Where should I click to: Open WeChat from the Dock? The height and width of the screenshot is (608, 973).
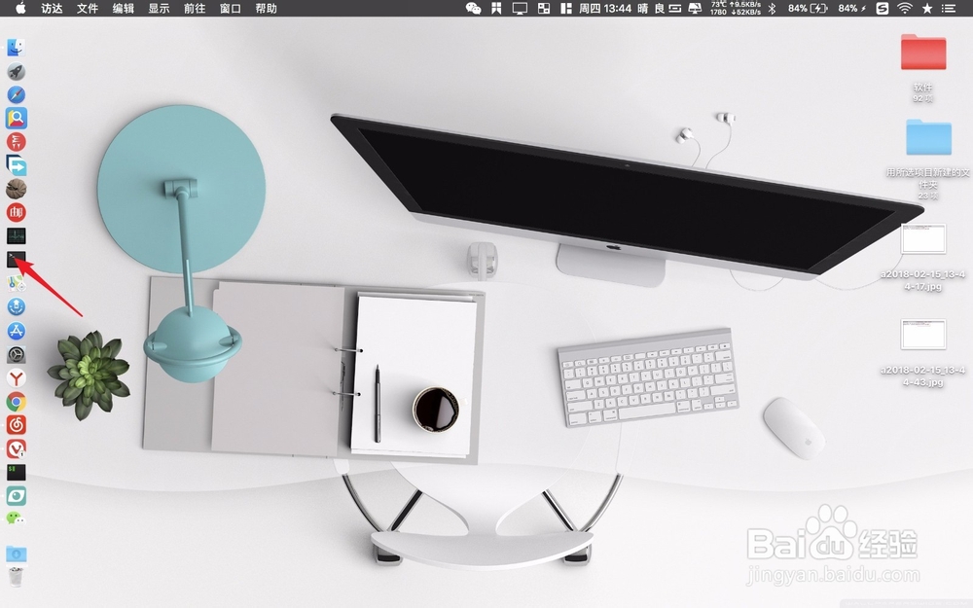[x=17, y=519]
